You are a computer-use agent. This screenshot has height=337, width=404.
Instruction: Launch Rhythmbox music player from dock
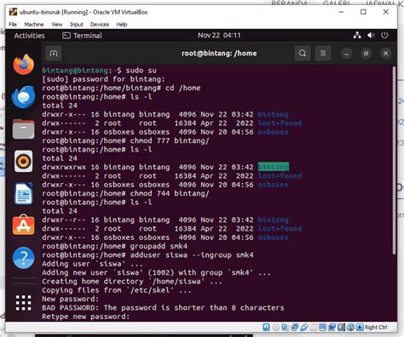pyautogui.click(x=24, y=161)
